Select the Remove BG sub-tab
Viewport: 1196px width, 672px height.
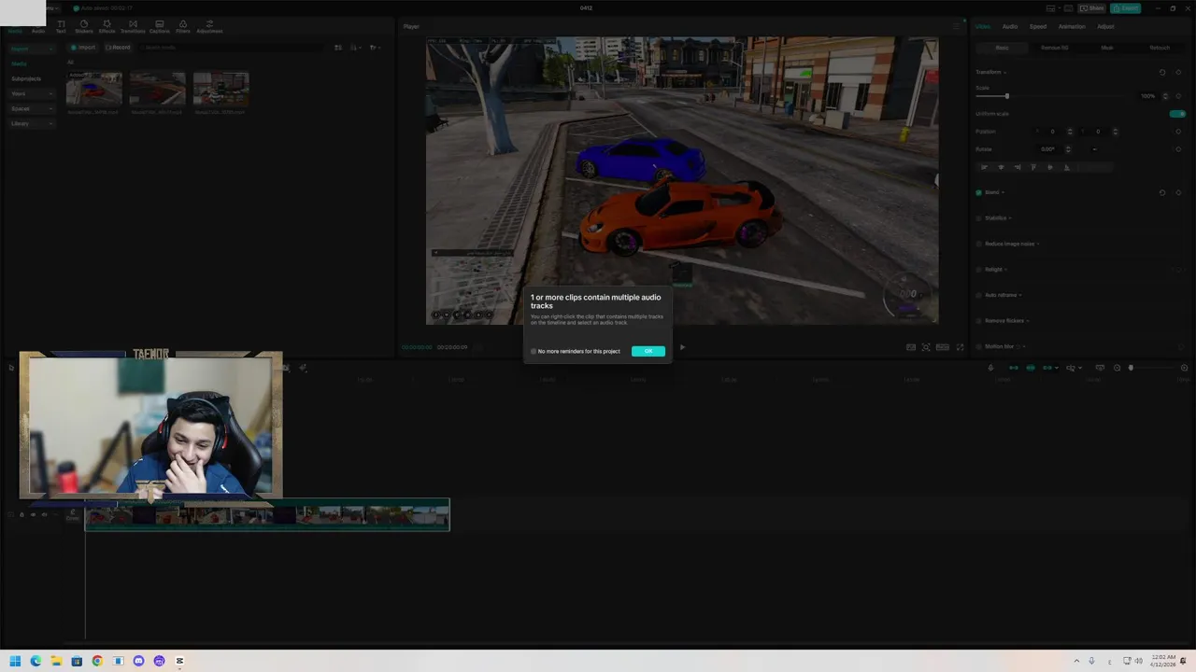click(1055, 48)
